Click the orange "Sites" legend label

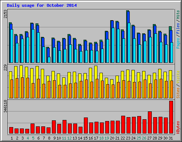tap(178, 93)
